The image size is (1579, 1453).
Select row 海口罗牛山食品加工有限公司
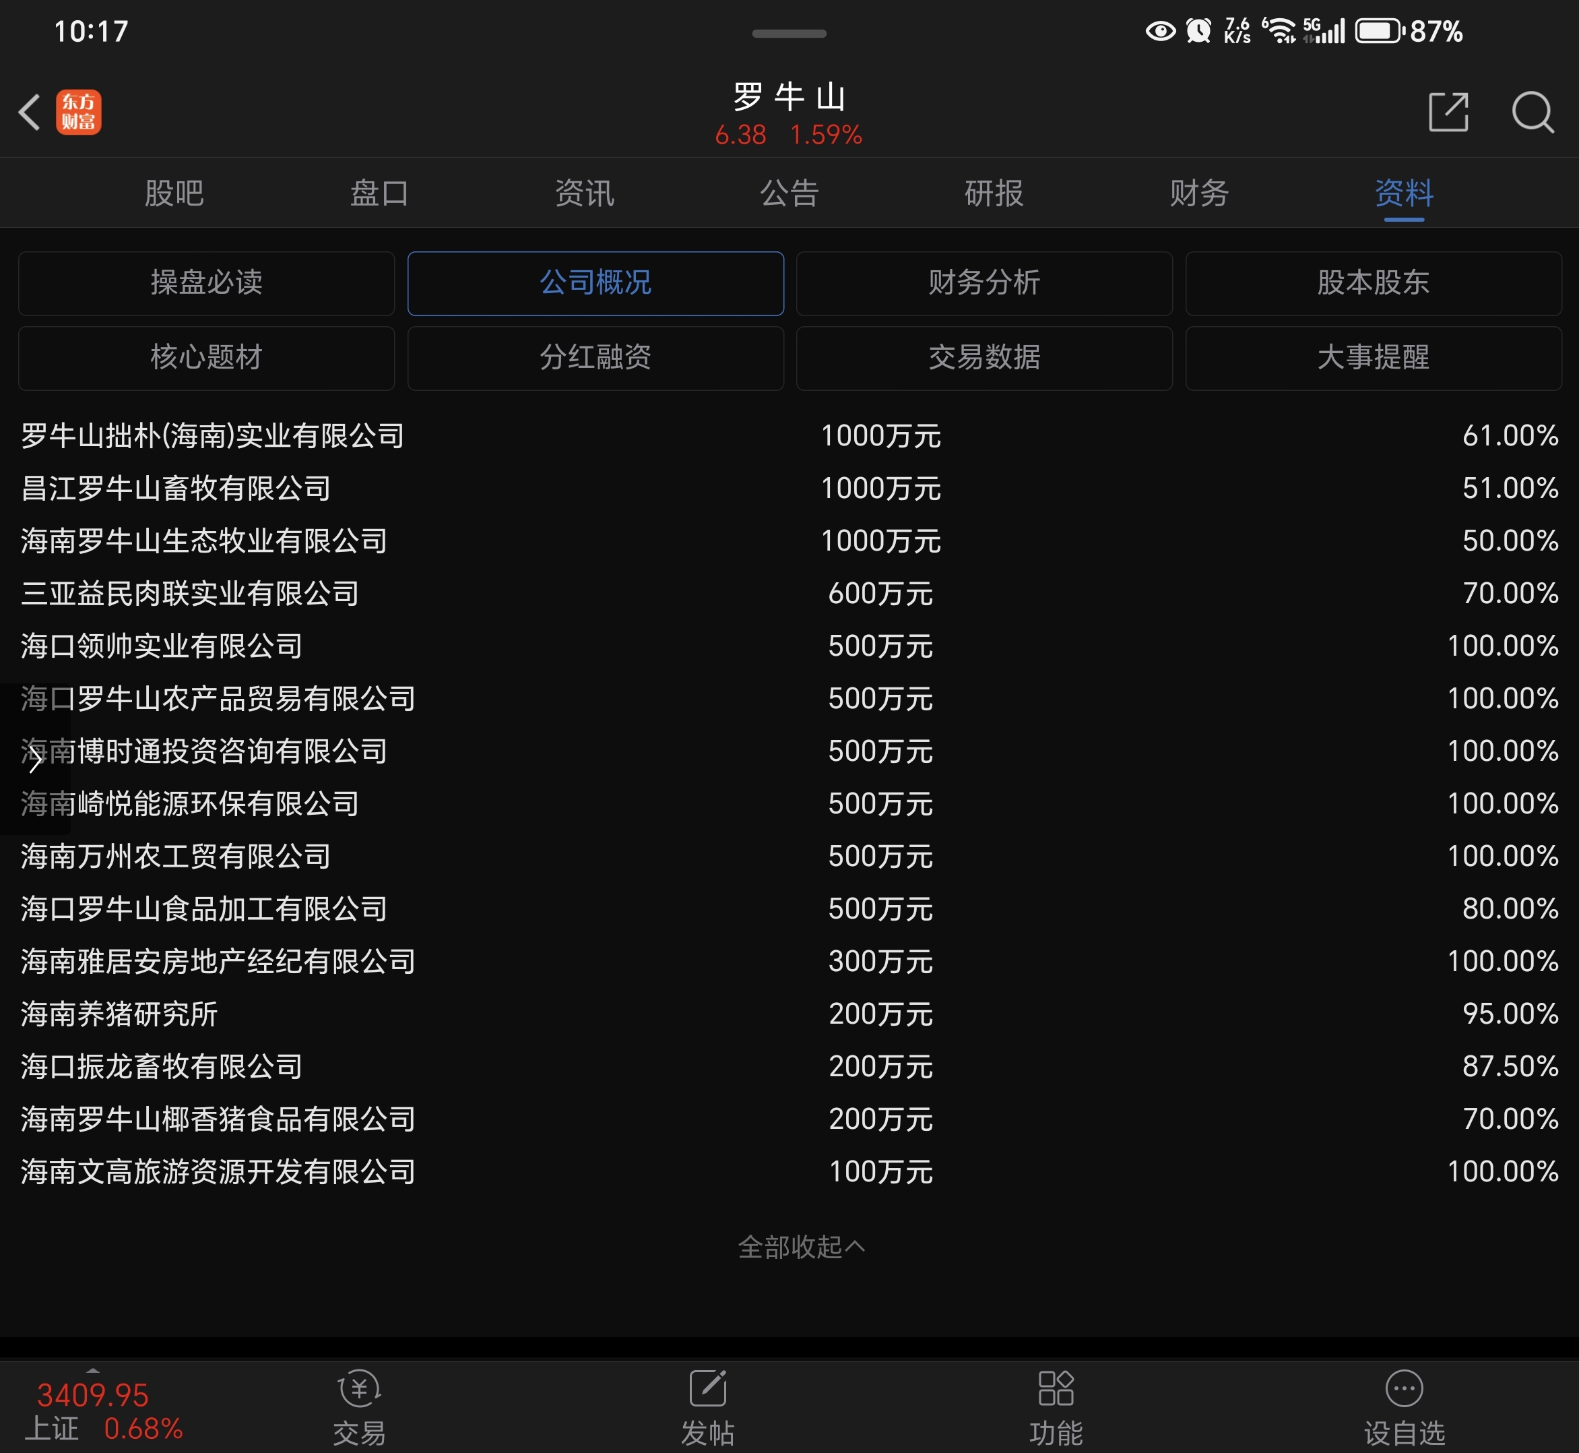[x=789, y=909]
